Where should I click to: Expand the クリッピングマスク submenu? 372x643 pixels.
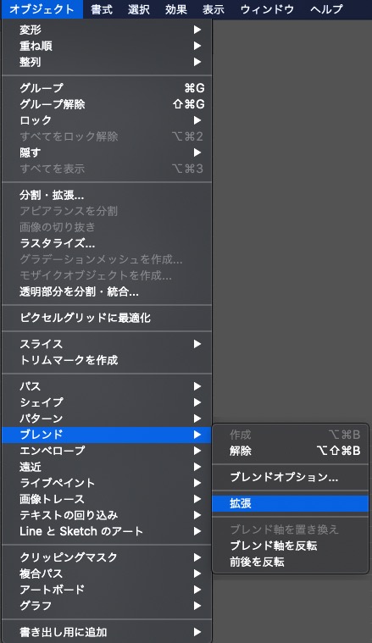click(x=107, y=557)
